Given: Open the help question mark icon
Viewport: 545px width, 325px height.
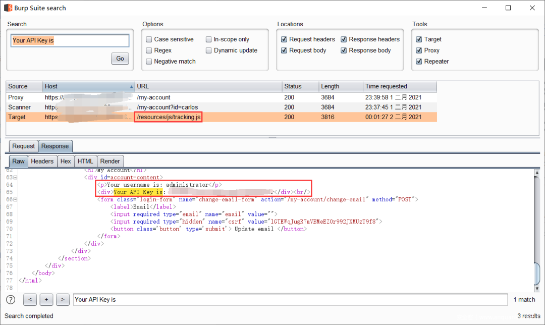Looking at the screenshot, I should pos(11,300).
